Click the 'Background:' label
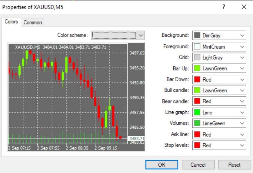This screenshot has height=173, width=253. pyautogui.click(x=175, y=35)
